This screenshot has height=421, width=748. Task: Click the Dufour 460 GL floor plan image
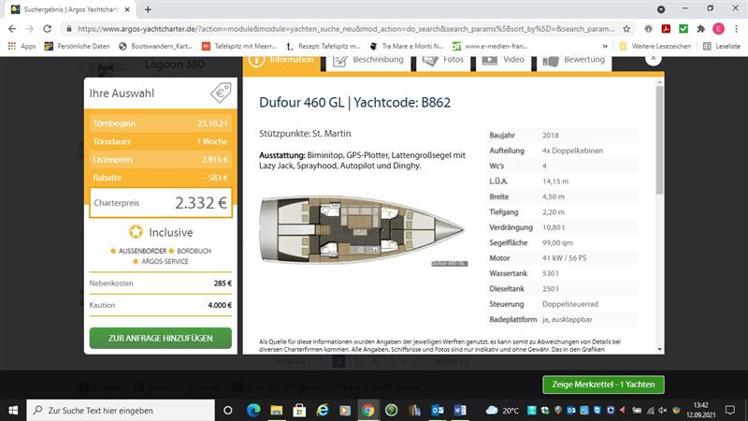pos(362,229)
